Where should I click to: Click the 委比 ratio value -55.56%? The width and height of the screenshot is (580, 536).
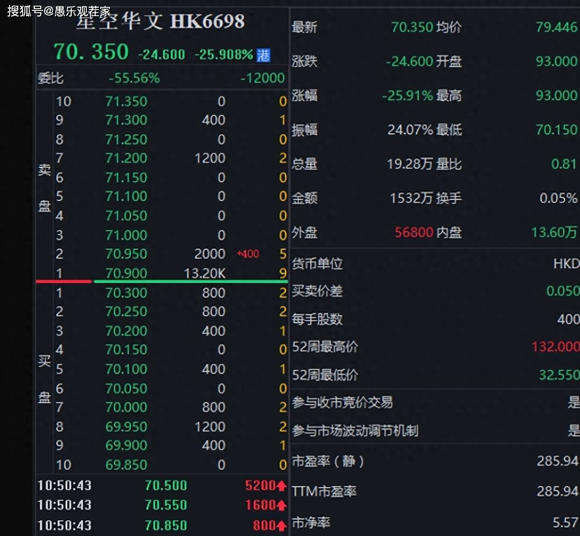[134, 78]
